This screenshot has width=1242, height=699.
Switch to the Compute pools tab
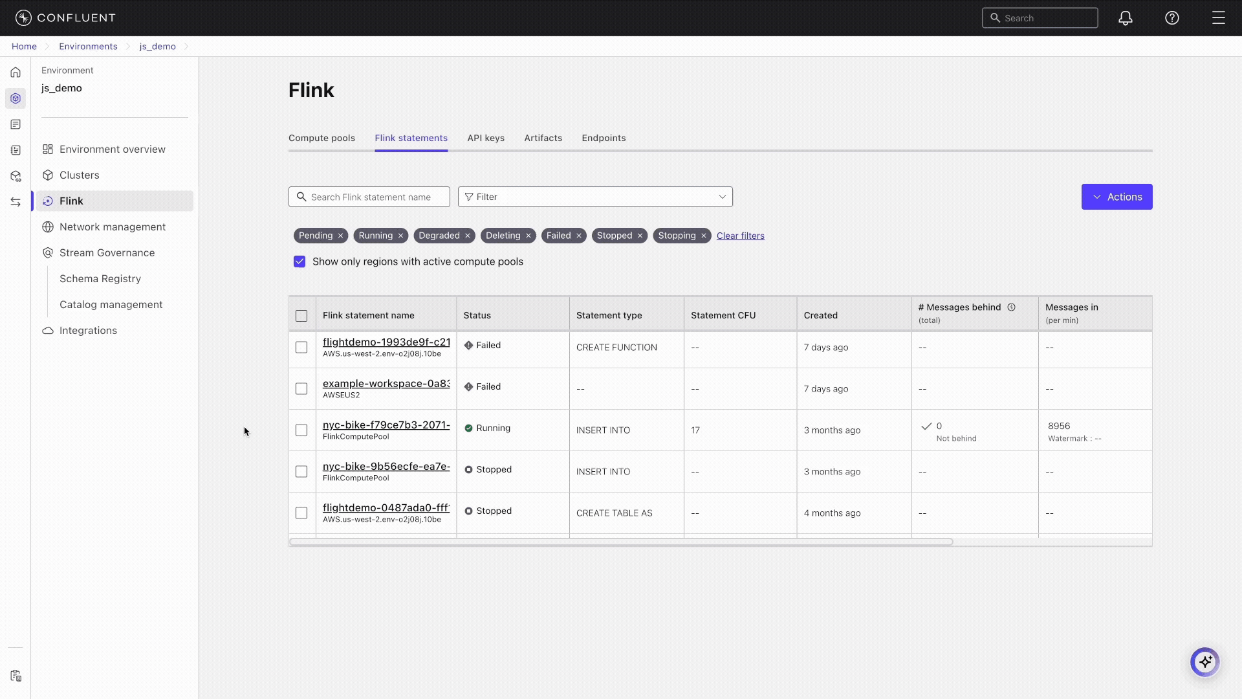321,138
